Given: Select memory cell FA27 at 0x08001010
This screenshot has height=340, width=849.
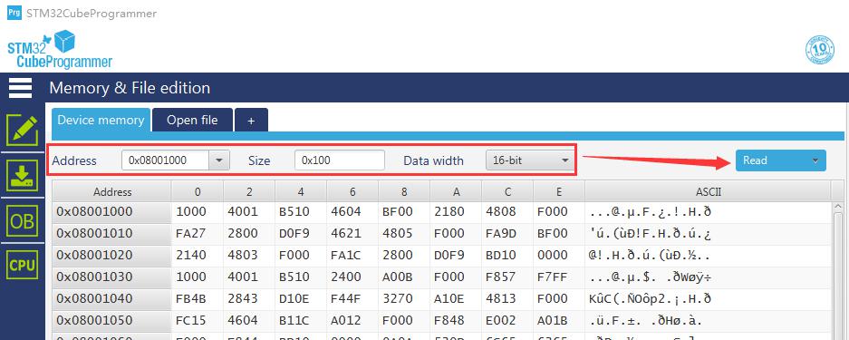Looking at the screenshot, I should [190, 233].
